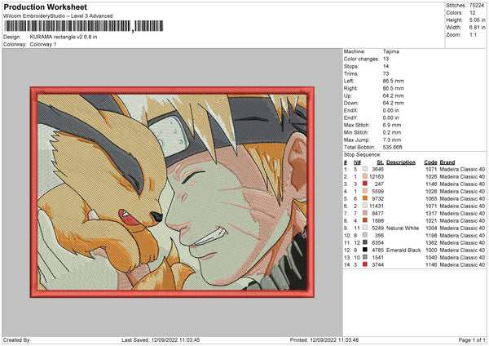Click stitch count 11431 in row 6
The width and height of the screenshot is (489, 346).
click(377, 206)
